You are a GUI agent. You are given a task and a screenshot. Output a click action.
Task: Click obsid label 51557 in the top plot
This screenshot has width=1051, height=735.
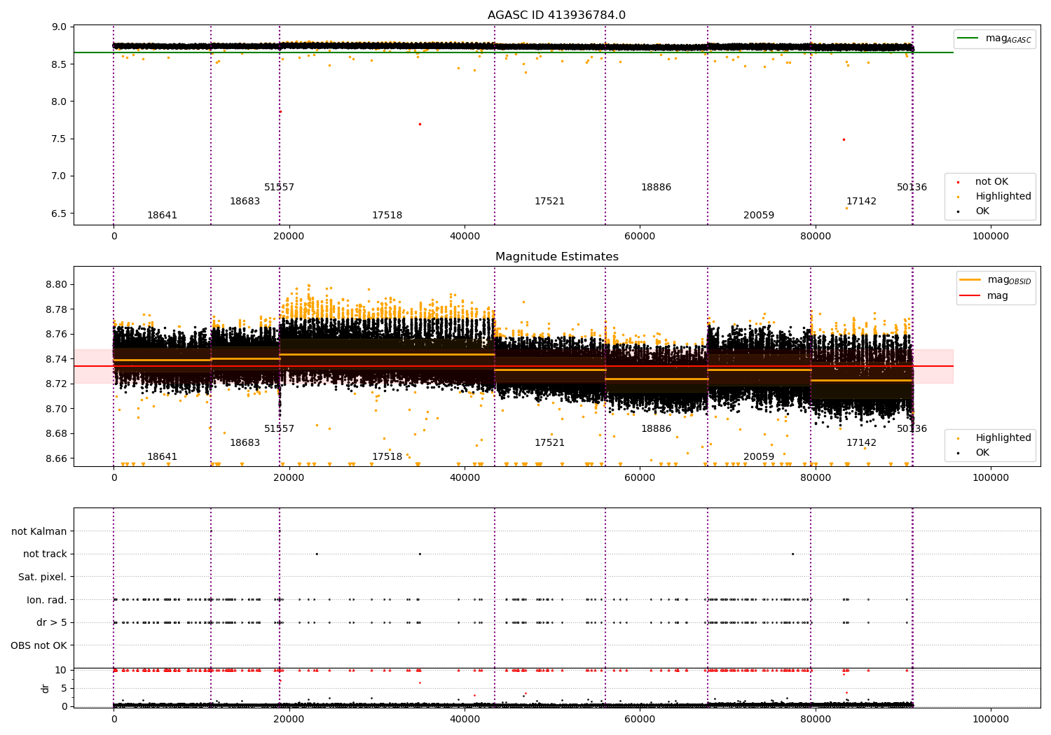[x=279, y=188]
